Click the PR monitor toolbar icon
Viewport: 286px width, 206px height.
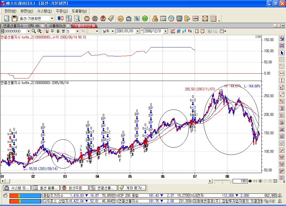click(x=179, y=18)
